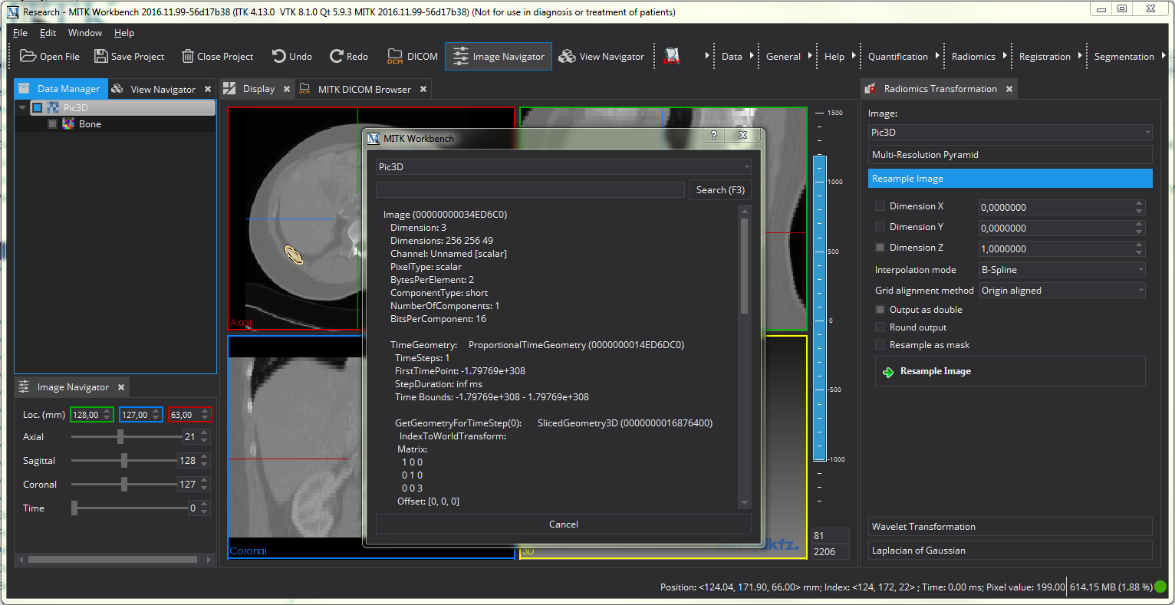This screenshot has height=605, width=1175.
Task: Enable Resample as mask checkbox
Action: pyautogui.click(x=880, y=345)
